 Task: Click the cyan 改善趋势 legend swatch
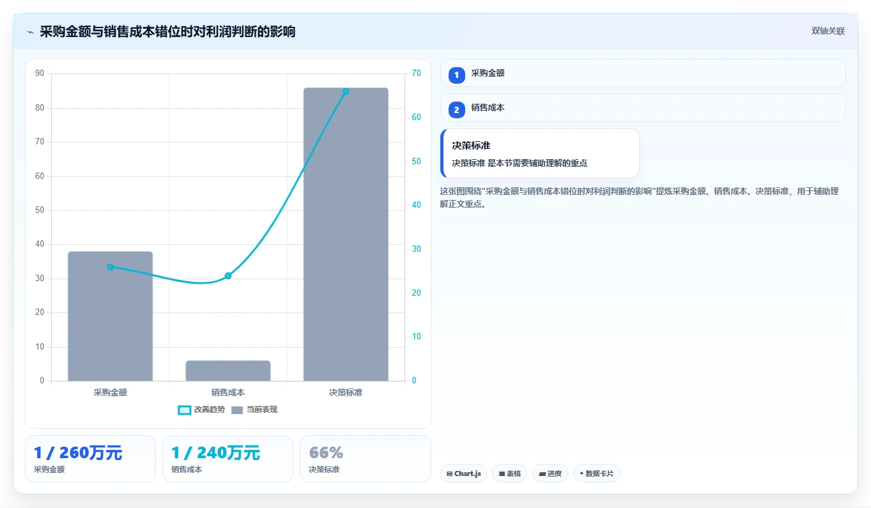pos(184,410)
